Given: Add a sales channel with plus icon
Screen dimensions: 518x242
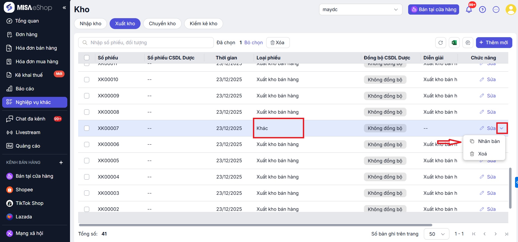Looking at the screenshot, I should (61, 163).
